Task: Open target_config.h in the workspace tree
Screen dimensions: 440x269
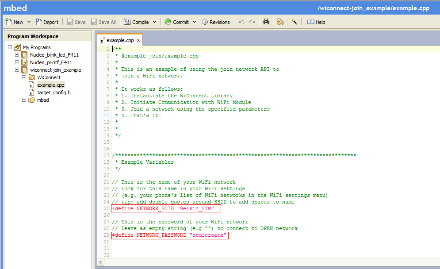Action: pyautogui.click(x=54, y=92)
